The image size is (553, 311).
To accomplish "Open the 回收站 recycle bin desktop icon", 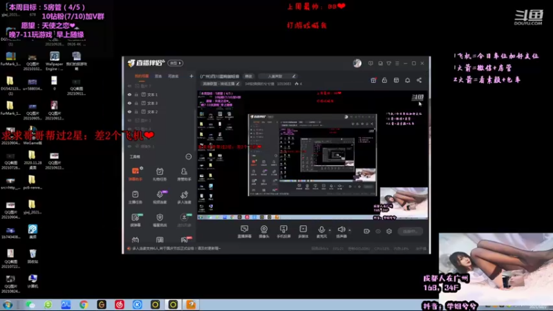I will coord(32,256).
